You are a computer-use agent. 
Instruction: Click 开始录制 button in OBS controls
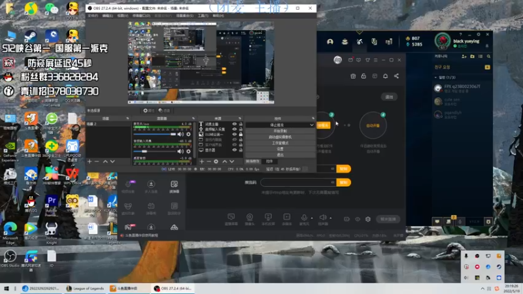(x=280, y=131)
